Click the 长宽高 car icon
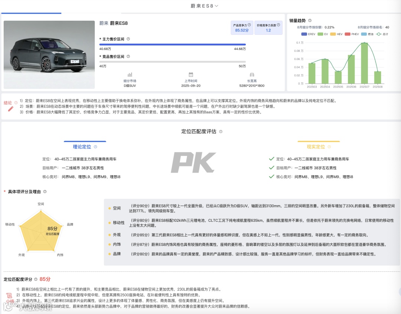This screenshot has width=401, height=314. [252, 74]
